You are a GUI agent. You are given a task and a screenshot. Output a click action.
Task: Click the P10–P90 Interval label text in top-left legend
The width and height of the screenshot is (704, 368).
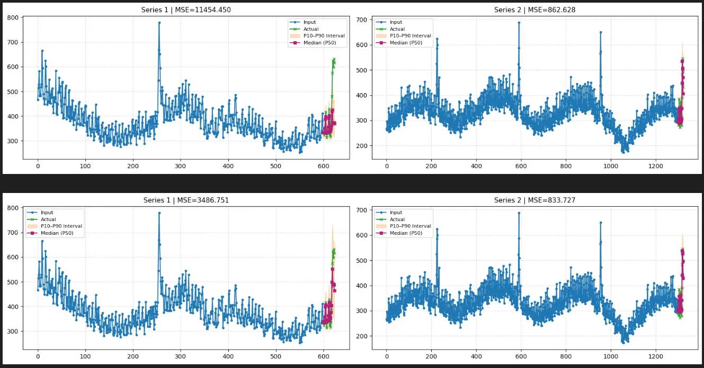[324, 35]
